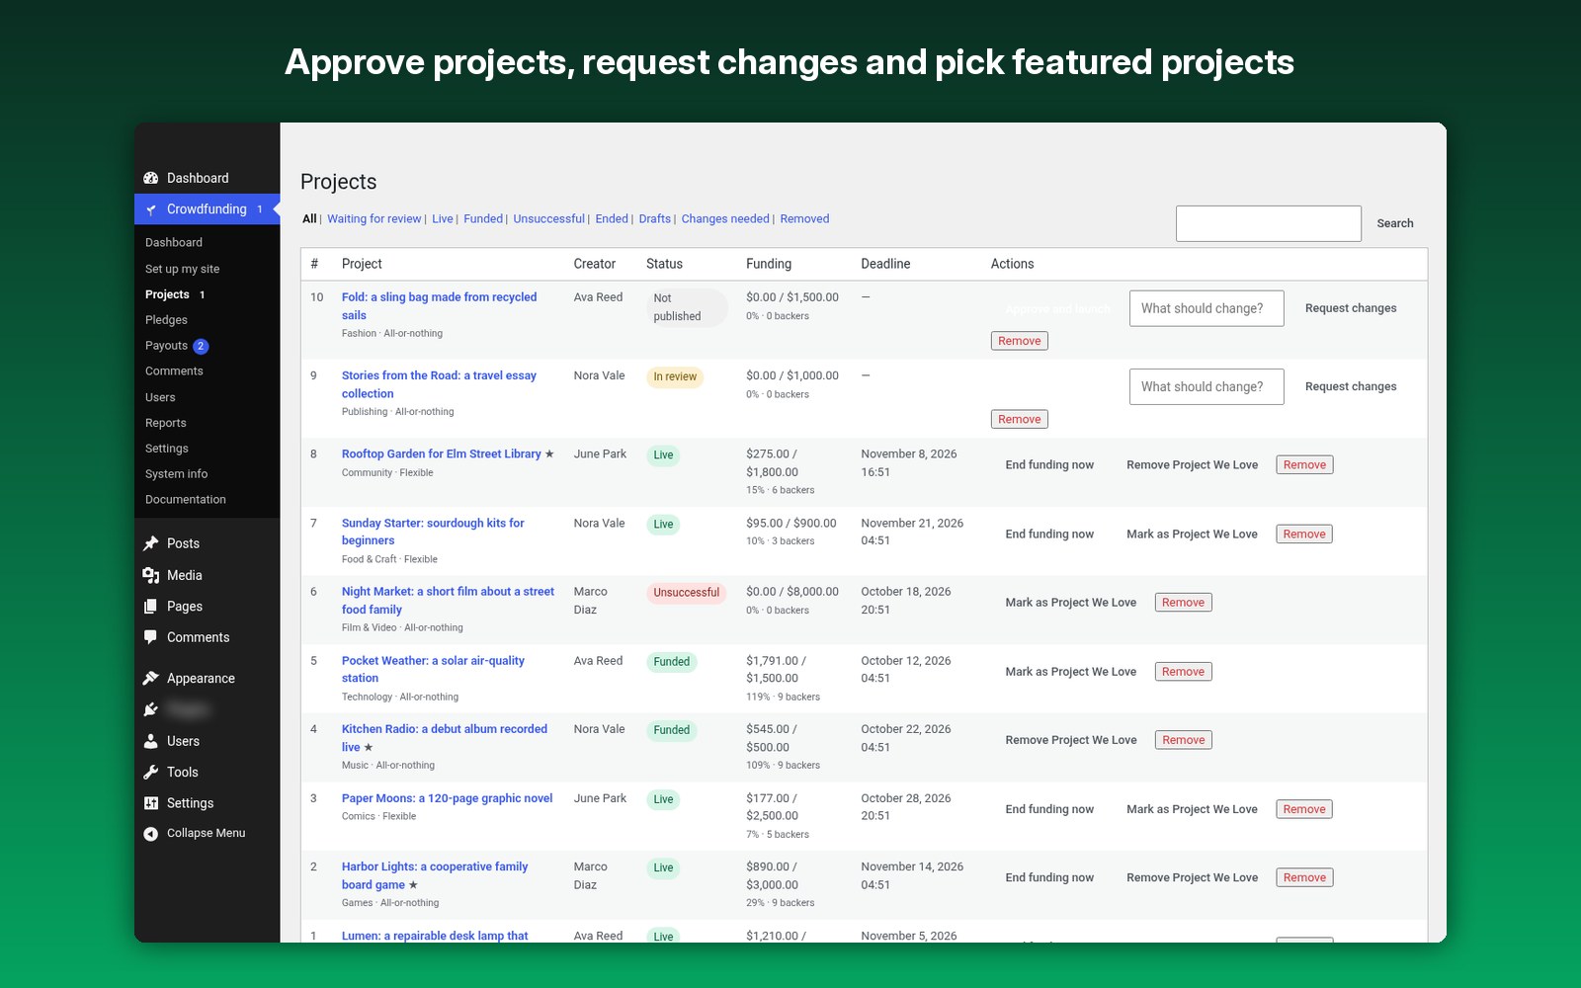Open Documentation submenu item
Screen dimensions: 1581x988
[x=185, y=500]
